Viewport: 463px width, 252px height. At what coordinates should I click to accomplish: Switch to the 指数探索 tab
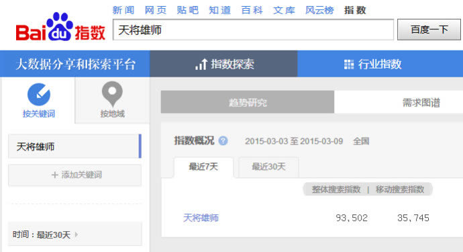(x=224, y=64)
